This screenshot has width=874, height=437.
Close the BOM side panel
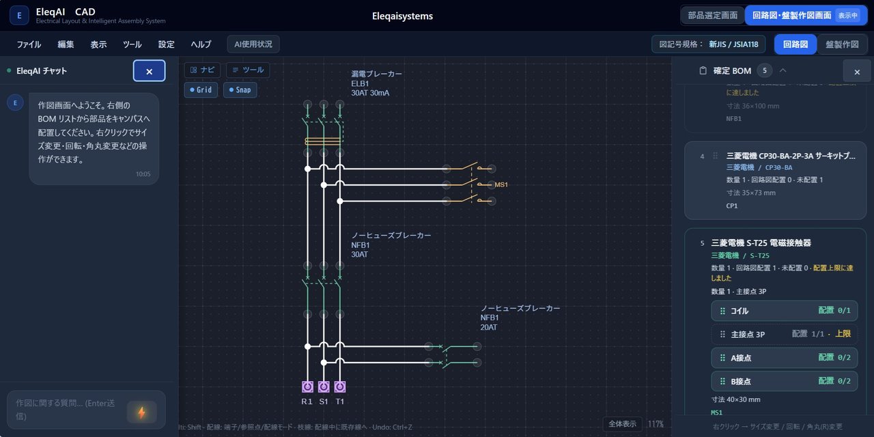857,72
